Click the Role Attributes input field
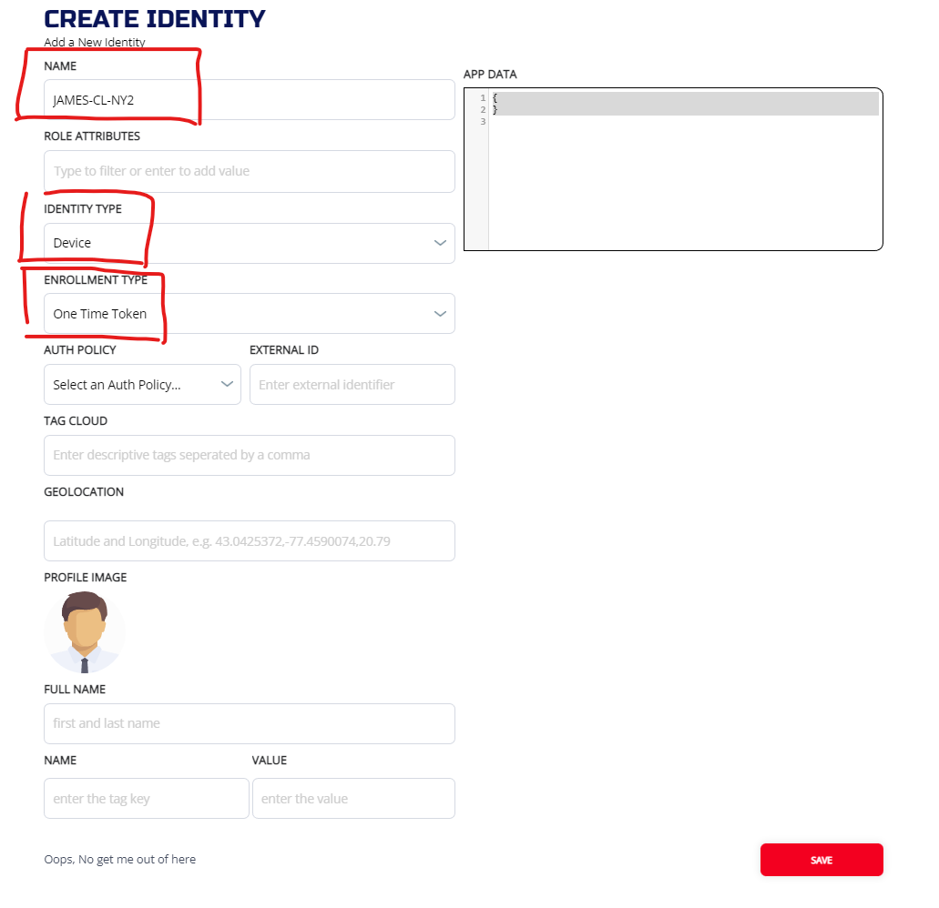939x908 pixels. [x=249, y=171]
